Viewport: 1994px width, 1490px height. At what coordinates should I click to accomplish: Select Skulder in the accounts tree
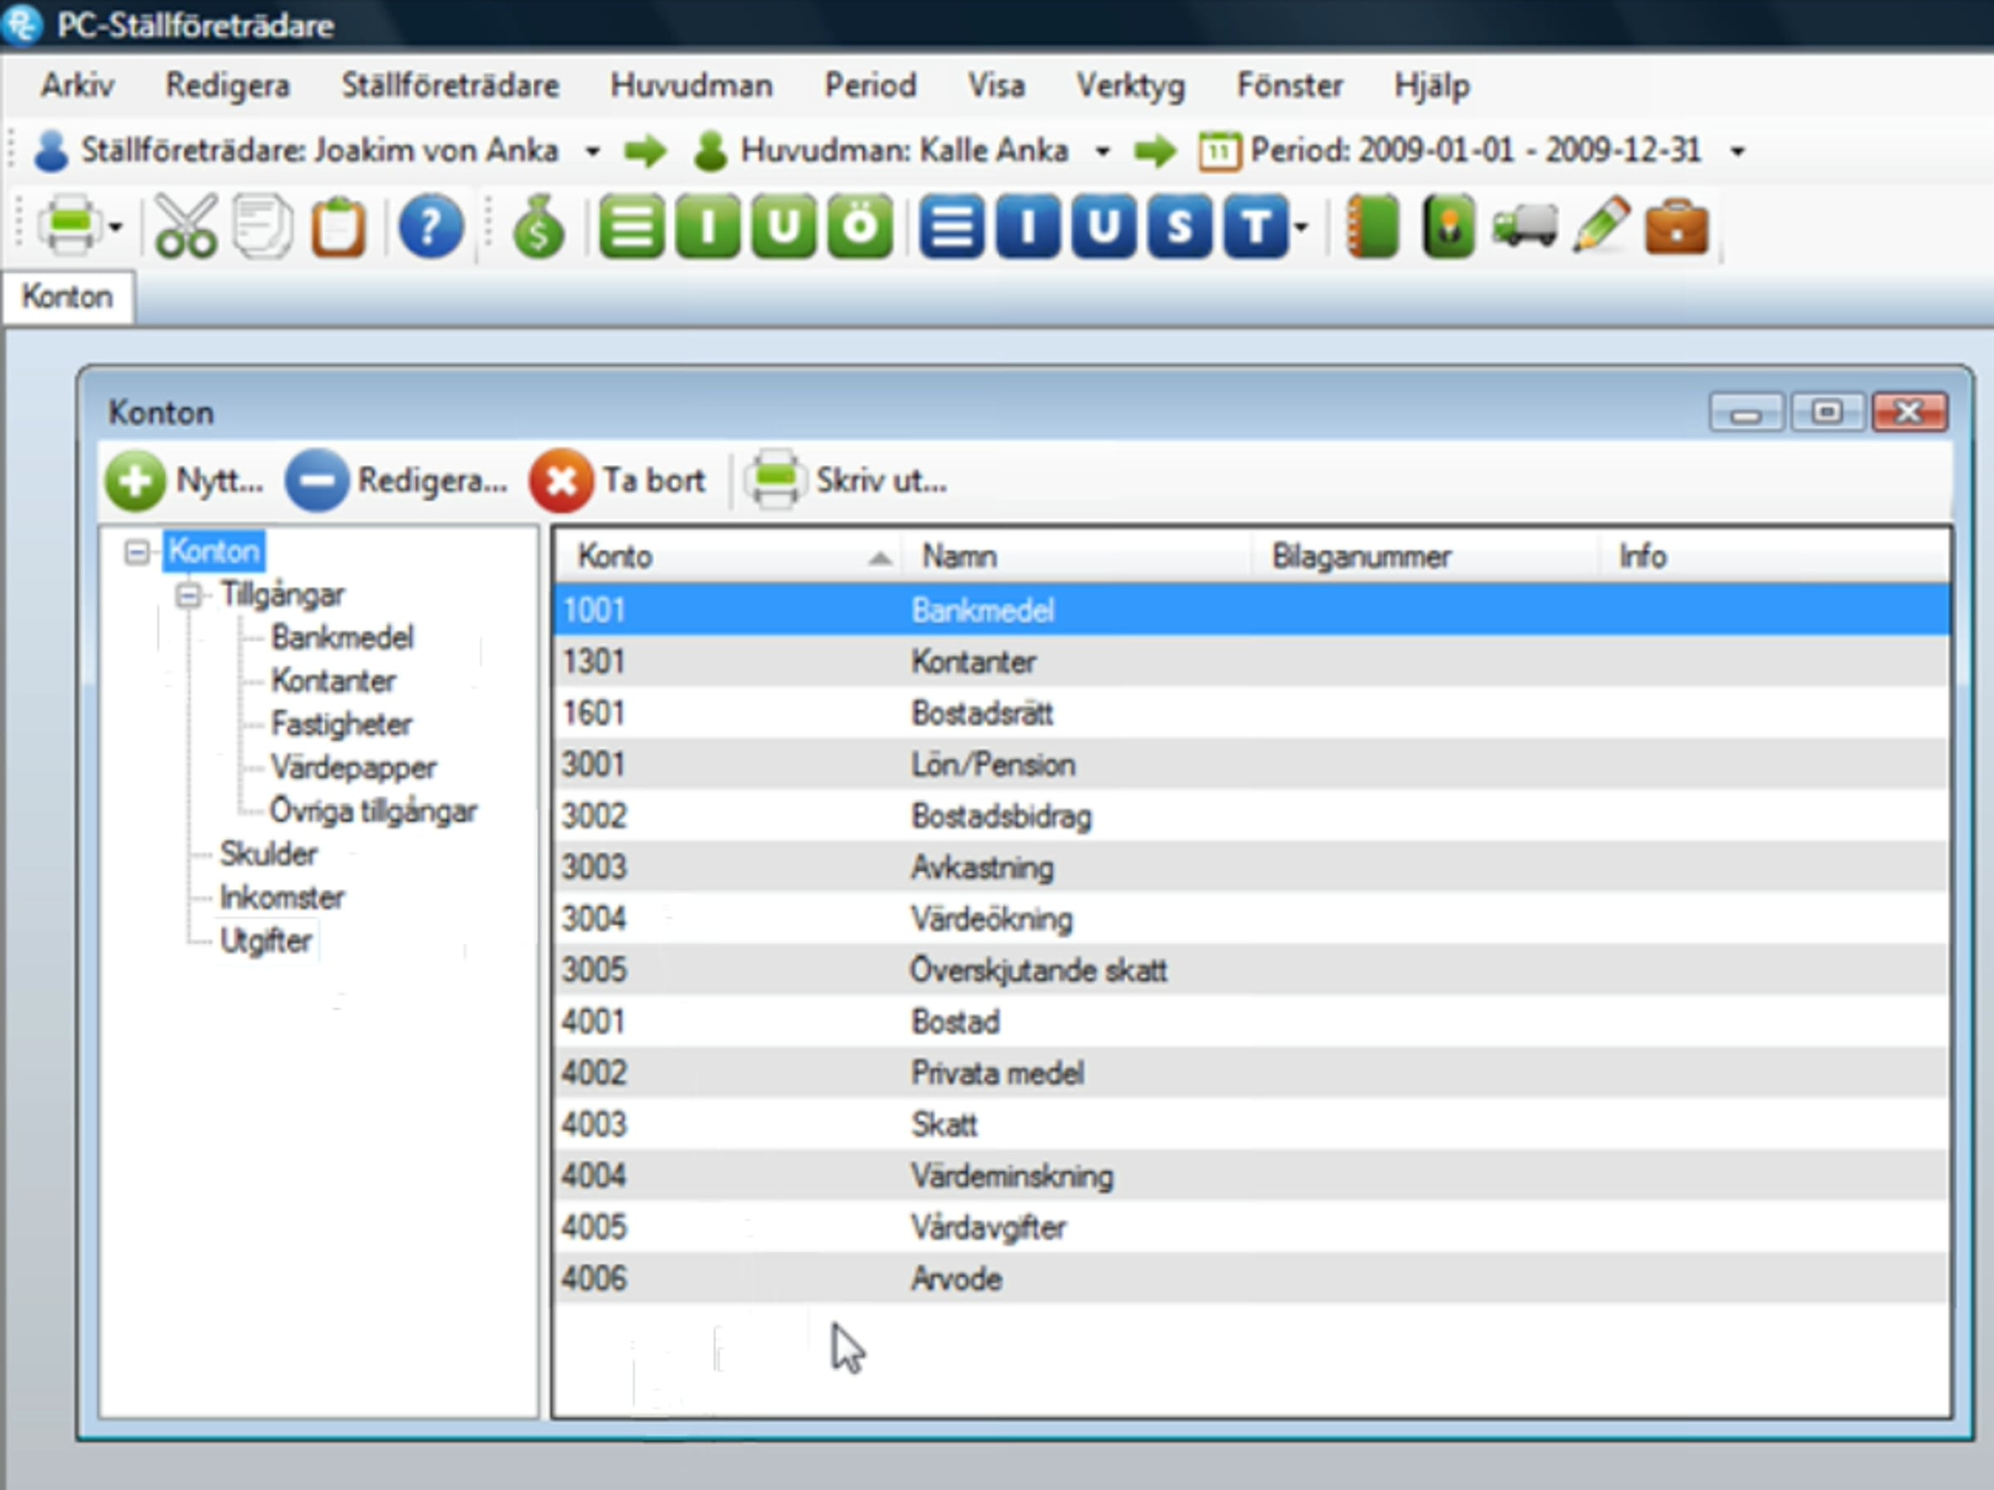tap(268, 853)
